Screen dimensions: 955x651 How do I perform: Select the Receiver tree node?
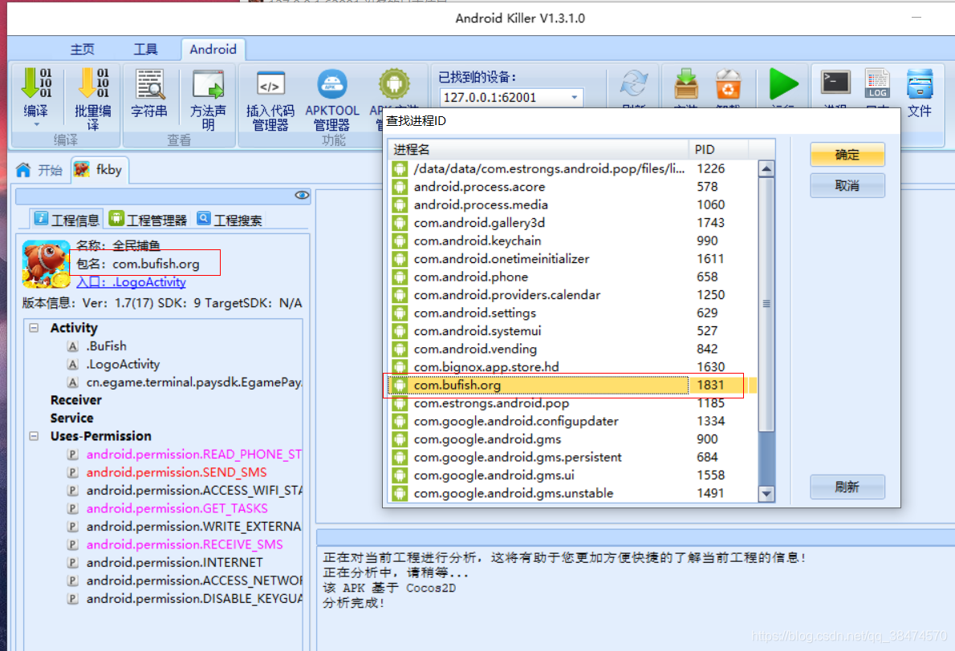pos(76,400)
